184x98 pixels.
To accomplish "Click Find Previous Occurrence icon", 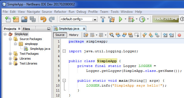I will [x=118, y=35].
